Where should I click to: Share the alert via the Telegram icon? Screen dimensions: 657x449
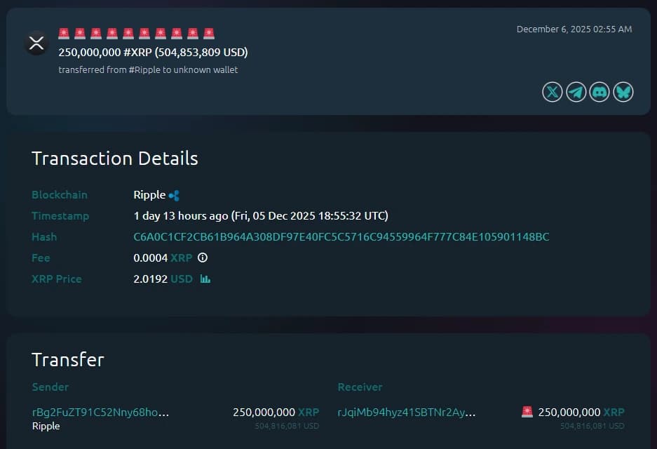[x=576, y=91]
